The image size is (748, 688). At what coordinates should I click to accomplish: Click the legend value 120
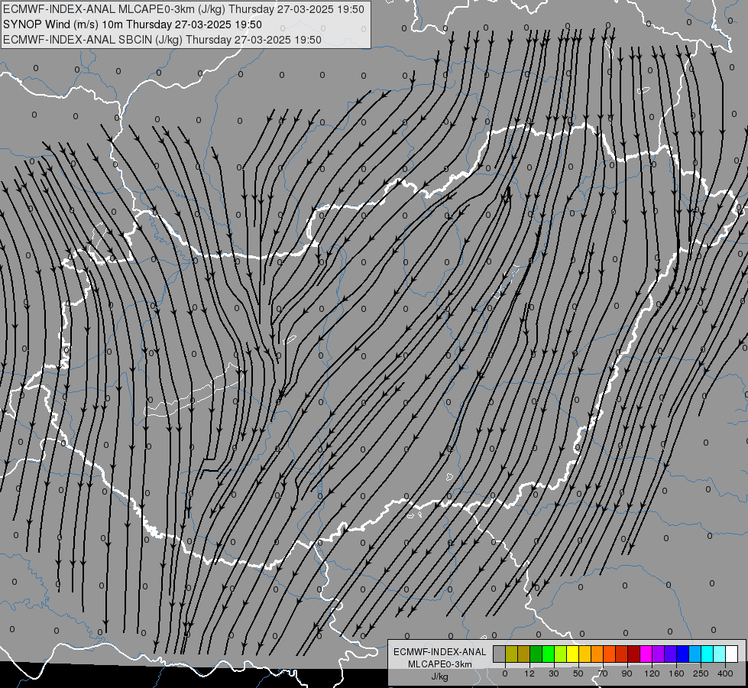tap(652, 673)
